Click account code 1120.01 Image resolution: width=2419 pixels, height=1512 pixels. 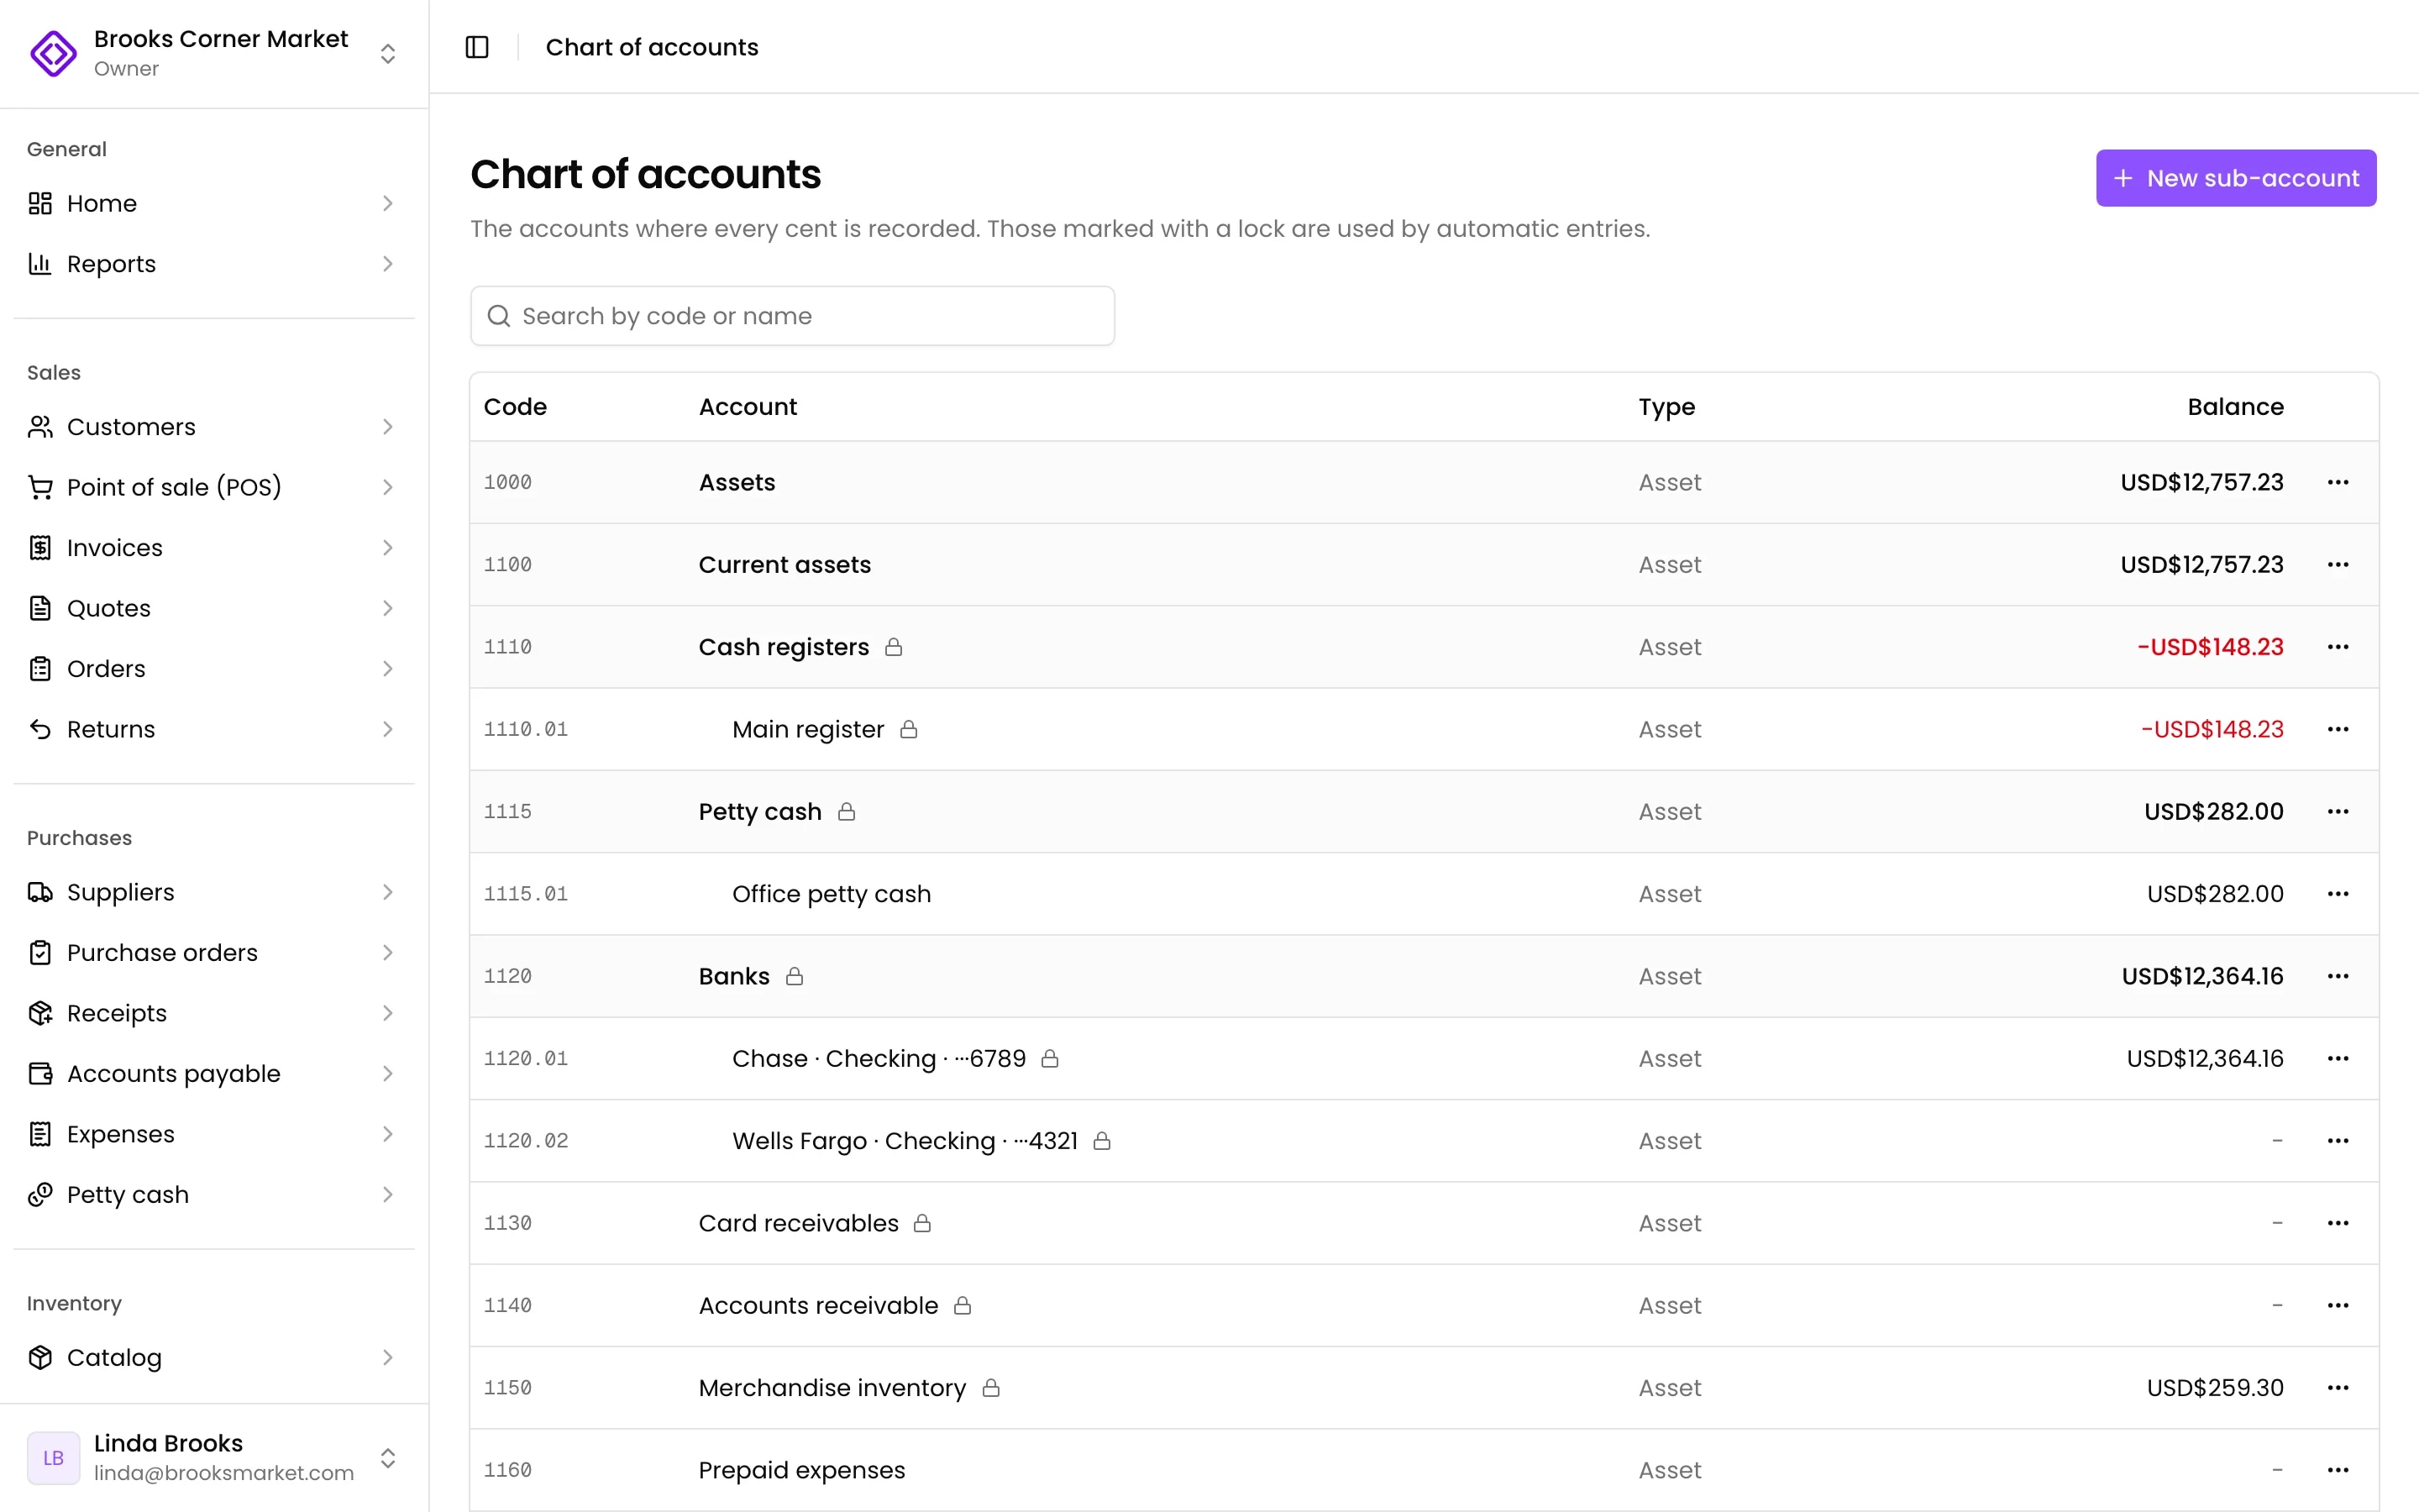tap(526, 1058)
